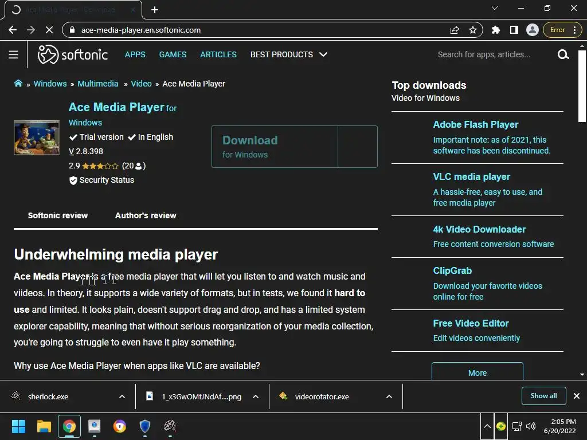Click the home breadcrumb icon
Image resolution: width=587 pixels, height=440 pixels.
(x=18, y=84)
